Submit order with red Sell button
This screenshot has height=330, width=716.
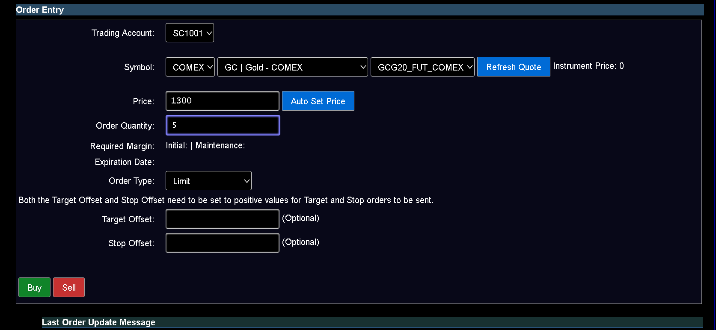click(69, 287)
